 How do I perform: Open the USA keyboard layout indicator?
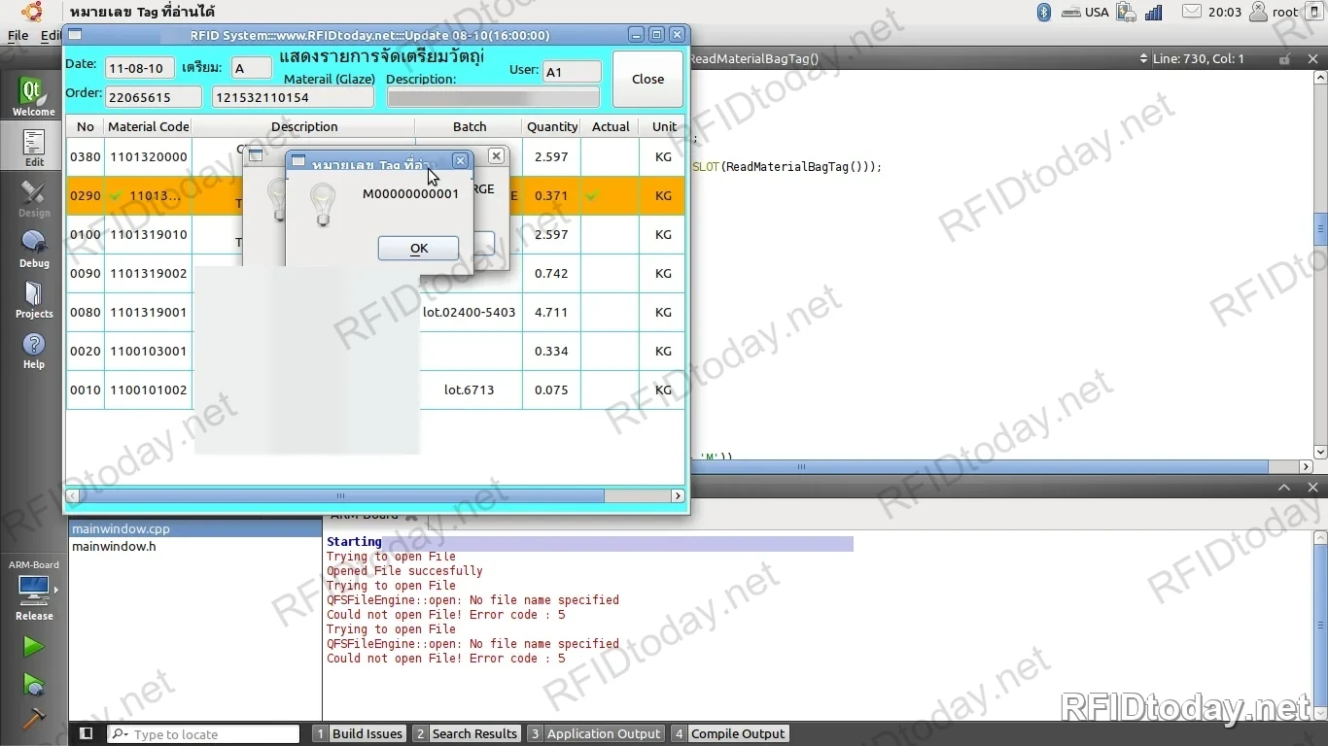pyautogui.click(x=1085, y=12)
